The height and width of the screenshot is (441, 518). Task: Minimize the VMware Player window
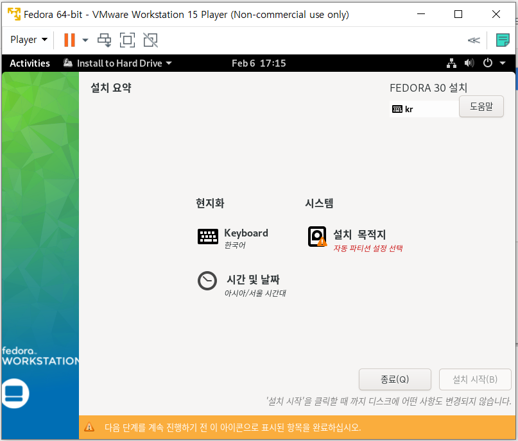coord(421,14)
